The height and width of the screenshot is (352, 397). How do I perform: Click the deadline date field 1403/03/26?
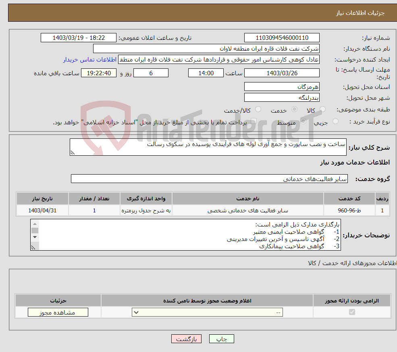point(282,73)
